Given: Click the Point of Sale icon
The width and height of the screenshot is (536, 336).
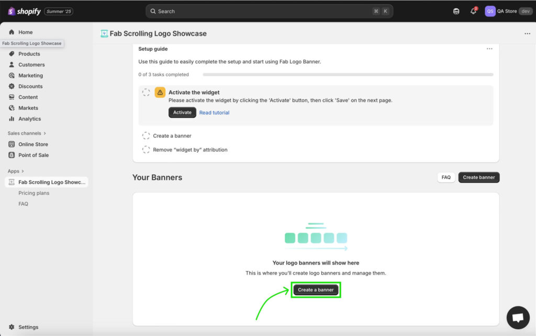Looking at the screenshot, I should coord(12,155).
